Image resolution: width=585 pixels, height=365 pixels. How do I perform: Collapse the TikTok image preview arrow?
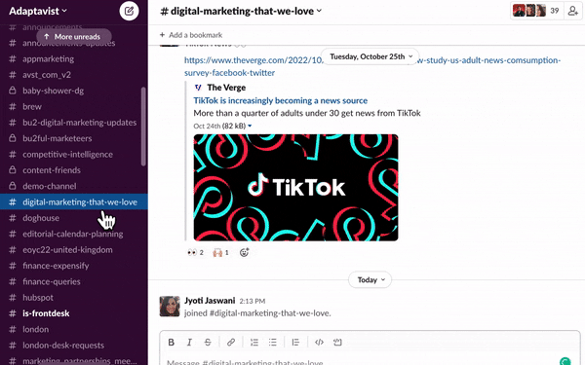click(250, 126)
